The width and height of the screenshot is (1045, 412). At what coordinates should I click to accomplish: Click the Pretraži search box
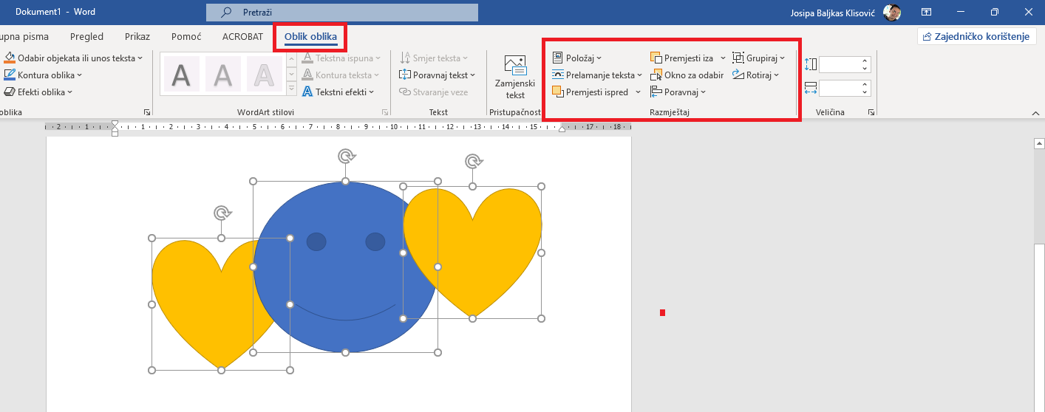click(x=342, y=13)
